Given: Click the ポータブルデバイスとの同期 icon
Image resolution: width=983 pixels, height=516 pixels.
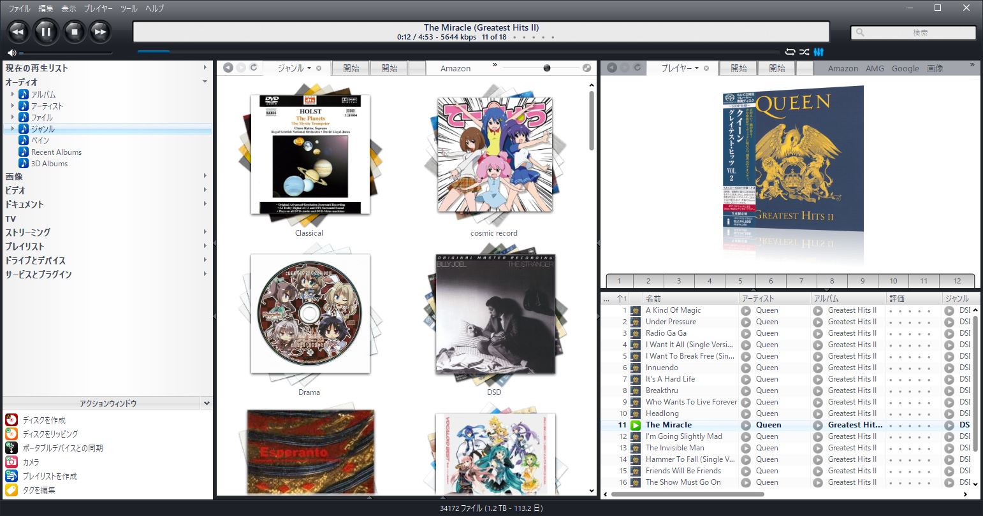Looking at the screenshot, I should (11, 448).
